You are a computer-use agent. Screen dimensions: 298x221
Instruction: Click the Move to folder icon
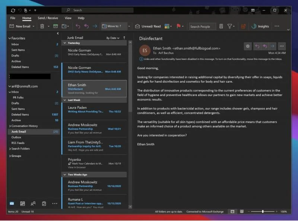[64, 26]
